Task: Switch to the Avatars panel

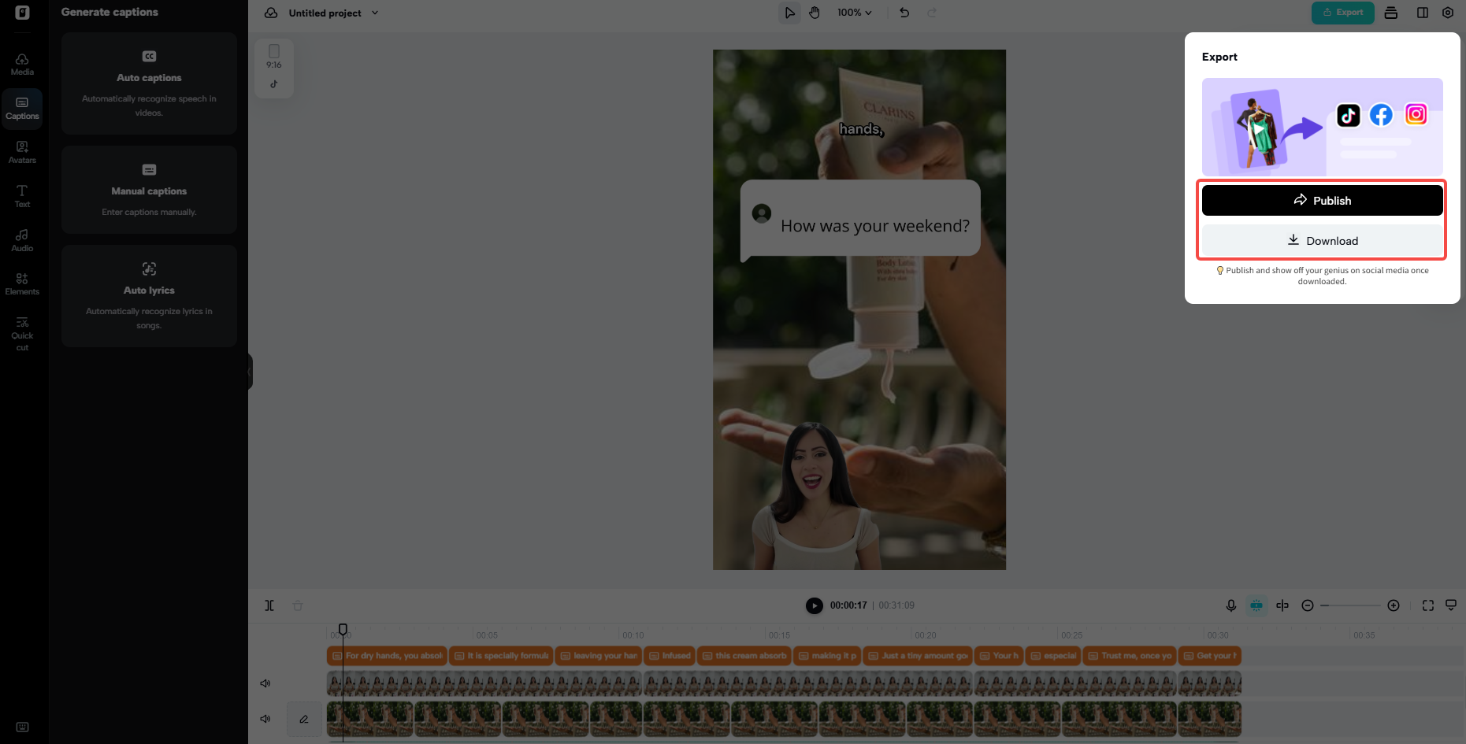Action: point(21,151)
